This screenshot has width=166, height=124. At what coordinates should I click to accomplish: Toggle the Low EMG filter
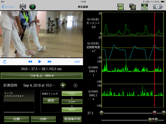[x=72, y=101]
